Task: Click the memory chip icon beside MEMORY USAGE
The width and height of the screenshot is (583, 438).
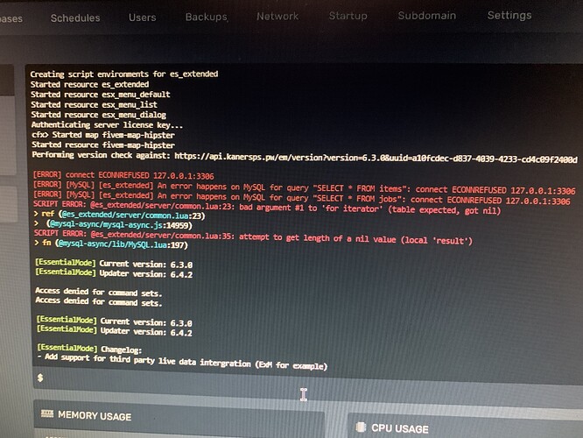Action: pyautogui.click(x=47, y=413)
